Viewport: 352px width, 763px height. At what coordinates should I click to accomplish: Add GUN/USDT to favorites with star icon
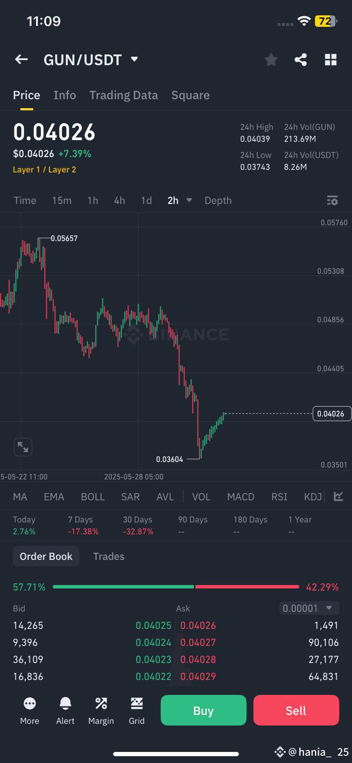click(x=271, y=60)
